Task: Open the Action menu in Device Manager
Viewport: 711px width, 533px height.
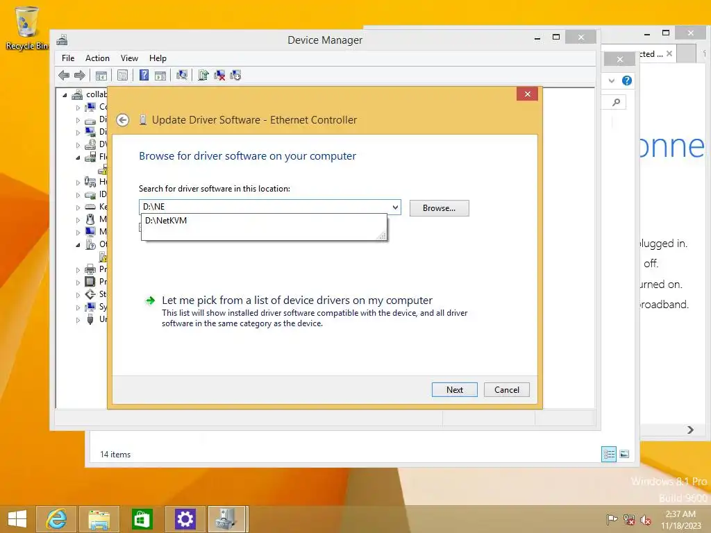Action: [x=97, y=58]
